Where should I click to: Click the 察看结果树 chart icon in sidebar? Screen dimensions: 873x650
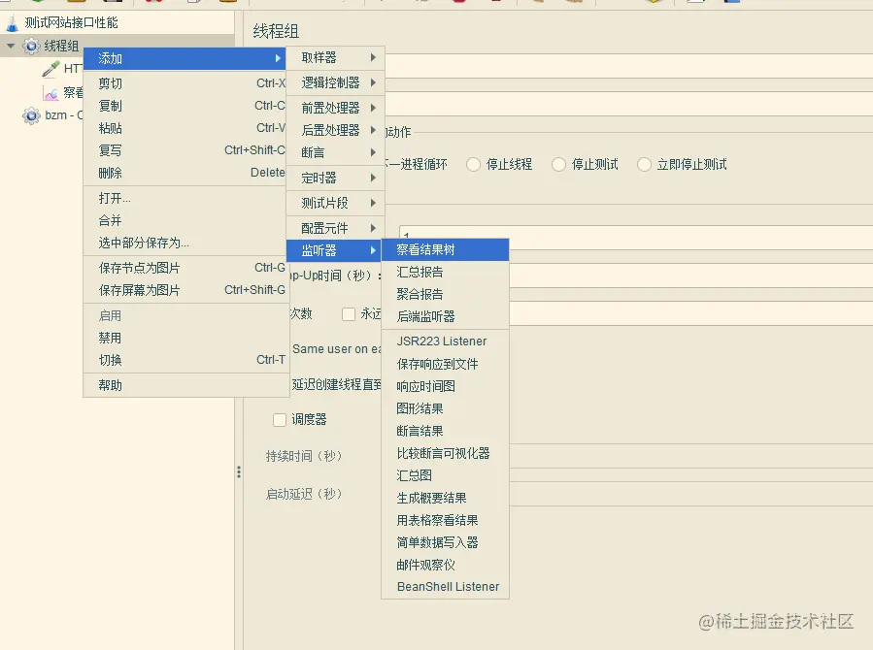pyautogui.click(x=49, y=93)
